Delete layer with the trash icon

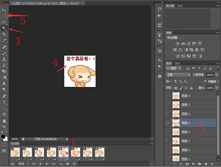(212, 164)
